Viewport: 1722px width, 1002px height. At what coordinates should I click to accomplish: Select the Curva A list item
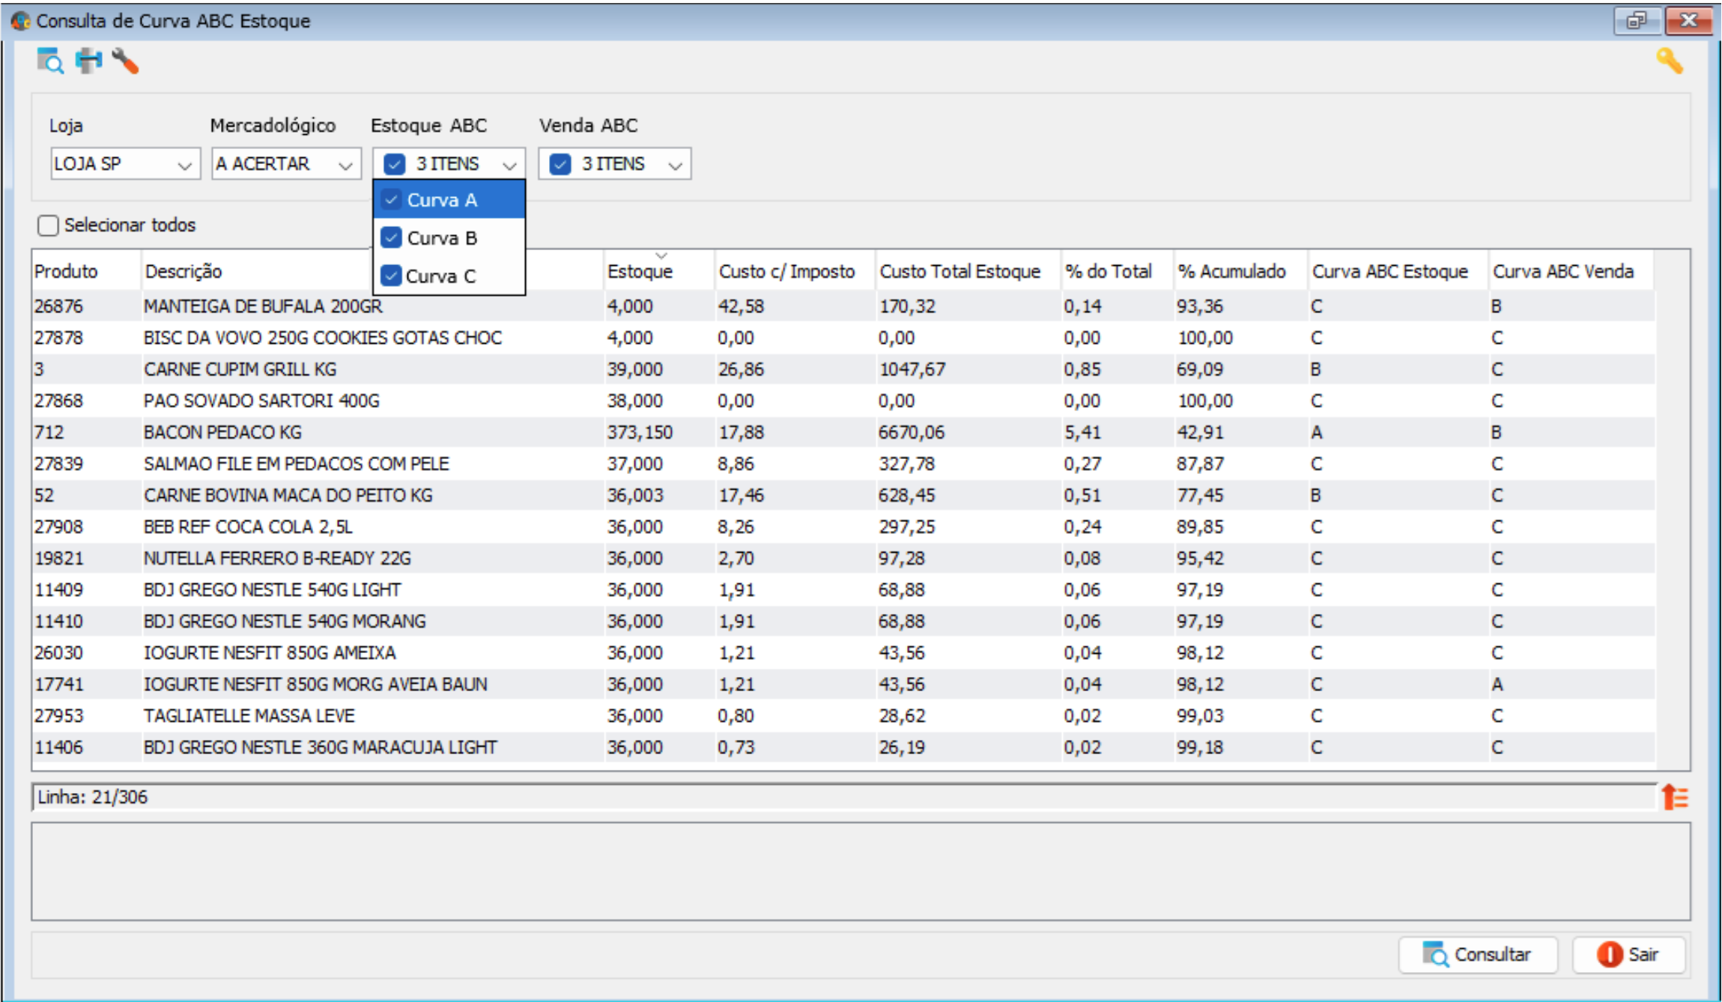(x=442, y=200)
